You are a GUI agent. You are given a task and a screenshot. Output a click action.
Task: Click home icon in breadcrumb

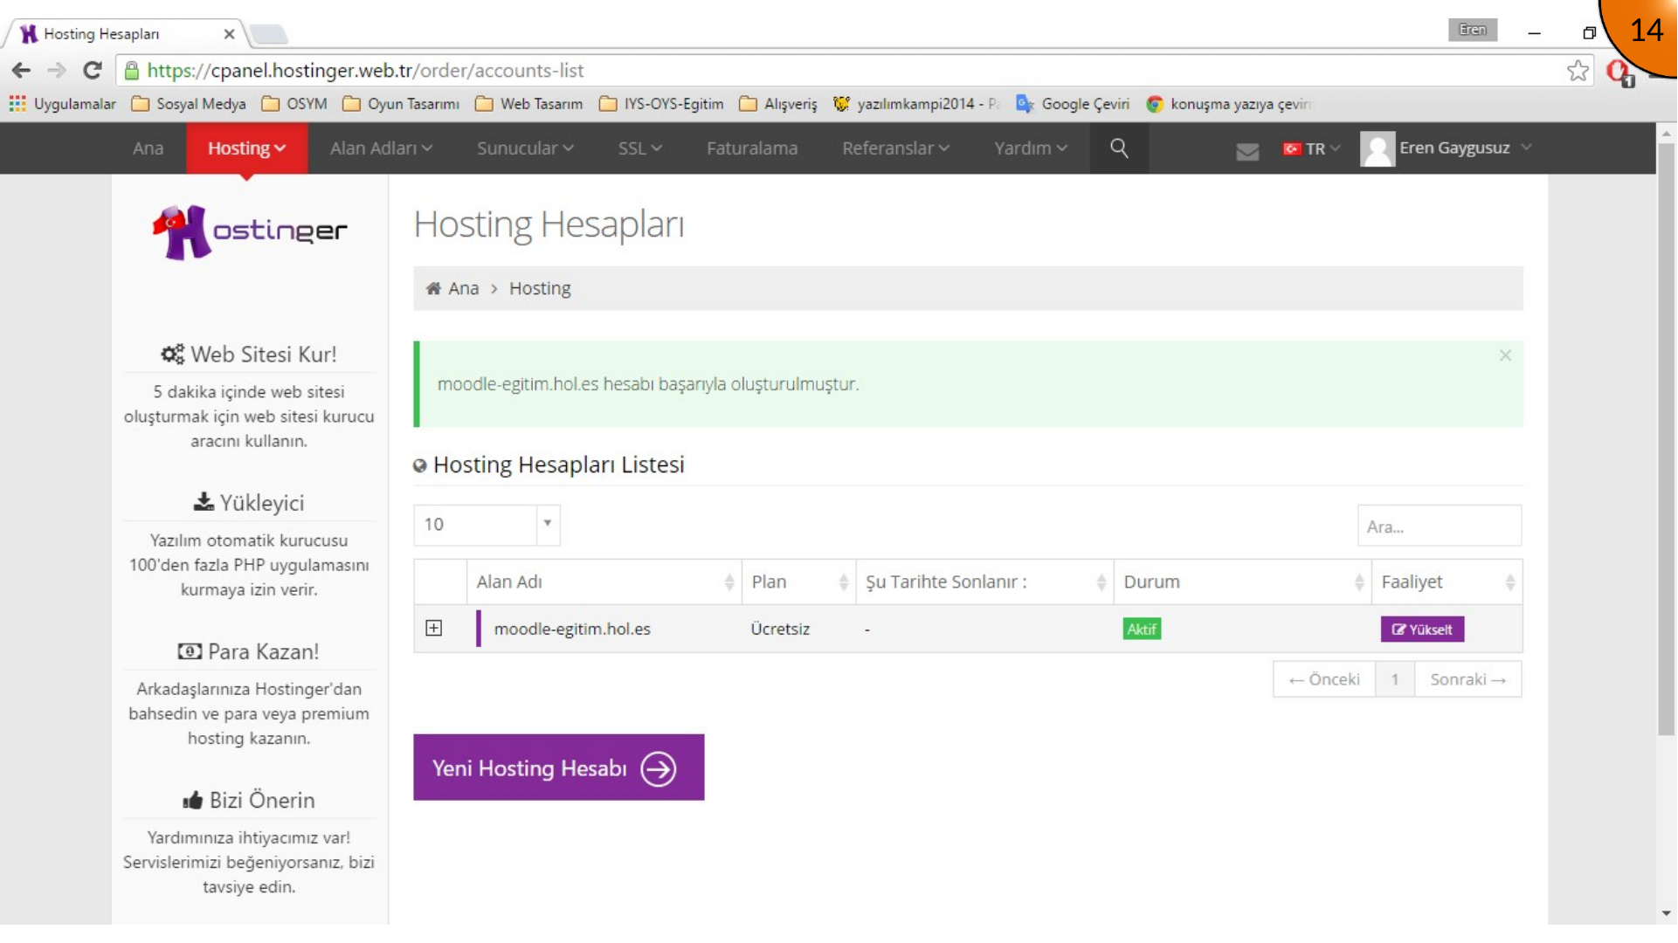tap(433, 288)
